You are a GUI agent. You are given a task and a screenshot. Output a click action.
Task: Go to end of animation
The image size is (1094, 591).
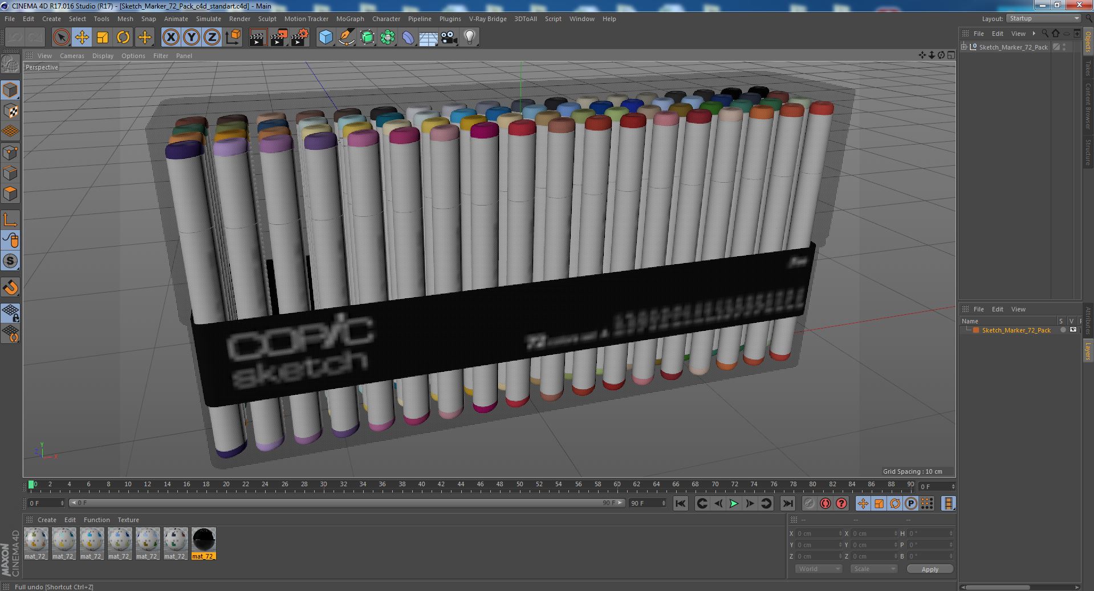point(788,503)
